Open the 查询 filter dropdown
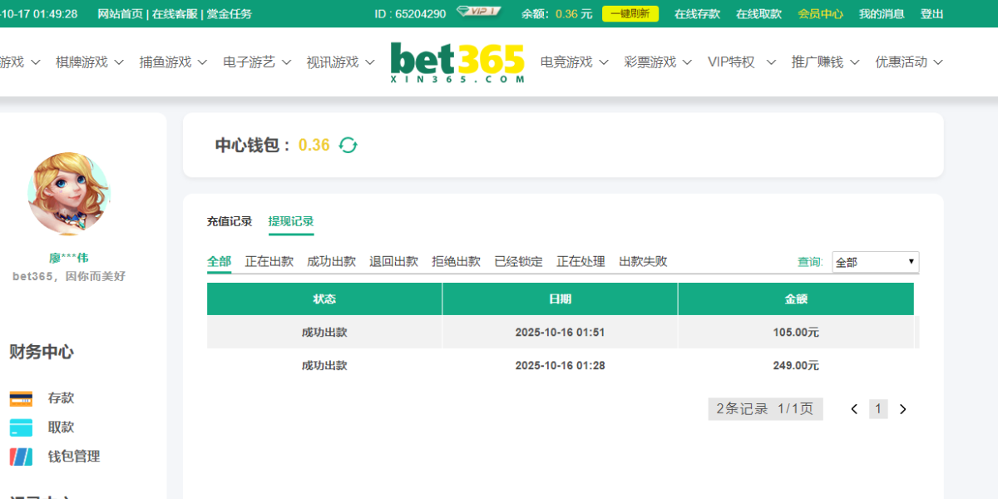This screenshot has width=998, height=499. (875, 262)
